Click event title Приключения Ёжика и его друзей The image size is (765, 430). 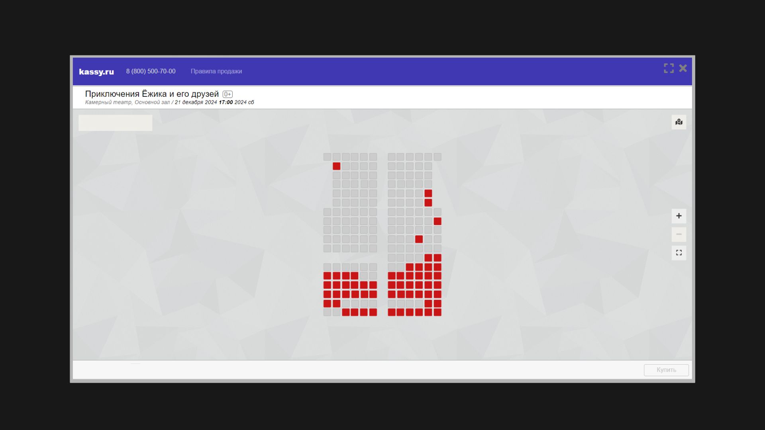[152, 94]
